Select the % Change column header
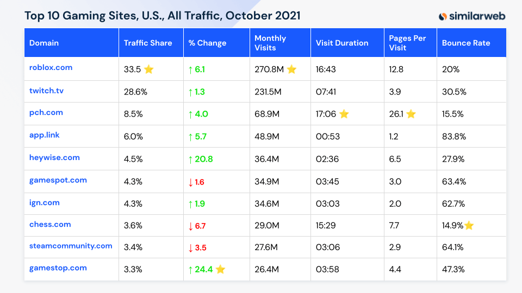522x293 pixels. tap(207, 43)
